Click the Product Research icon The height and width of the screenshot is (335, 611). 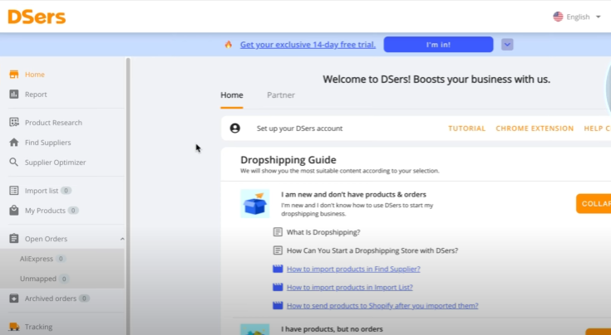[14, 123]
